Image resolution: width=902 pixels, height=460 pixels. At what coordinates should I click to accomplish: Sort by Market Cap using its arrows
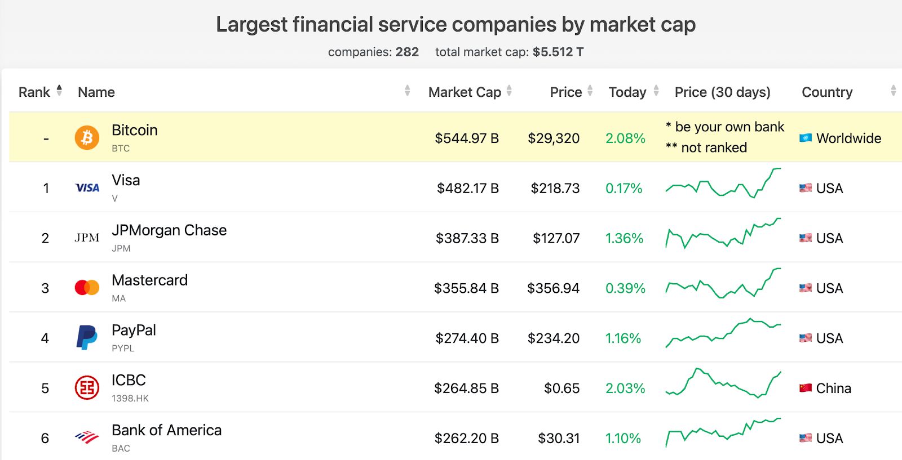point(509,91)
